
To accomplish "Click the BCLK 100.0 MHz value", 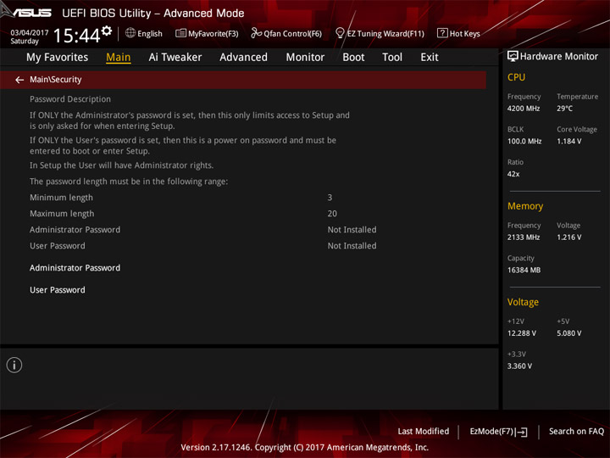I will (x=524, y=142).
